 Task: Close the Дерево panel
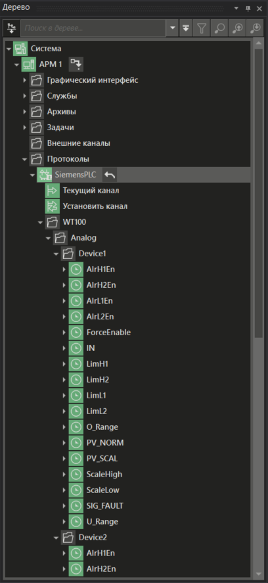pos(259,8)
